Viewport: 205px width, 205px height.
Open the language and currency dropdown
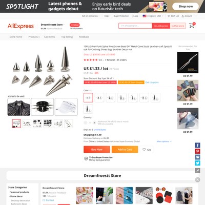(x=153, y=16)
